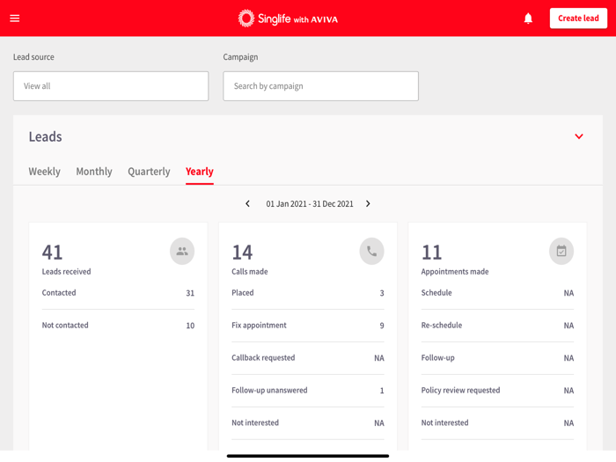Image resolution: width=616 pixels, height=462 pixels.
Task: Go to next year with right arrow
Action: (368, 203)
